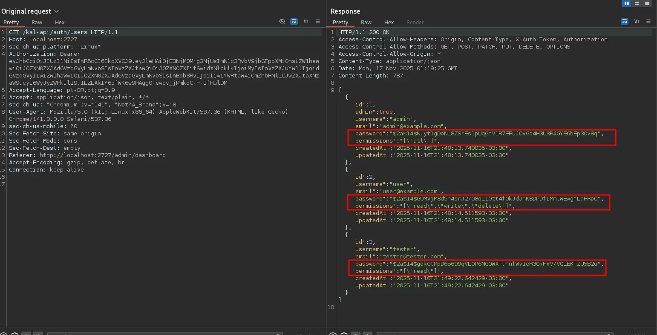Toggle word wrap in Response panel
657x335 pixels.
[x=625, y=21]
